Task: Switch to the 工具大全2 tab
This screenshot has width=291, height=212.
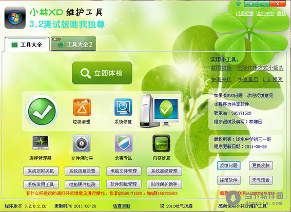Action: pos(73,44)
